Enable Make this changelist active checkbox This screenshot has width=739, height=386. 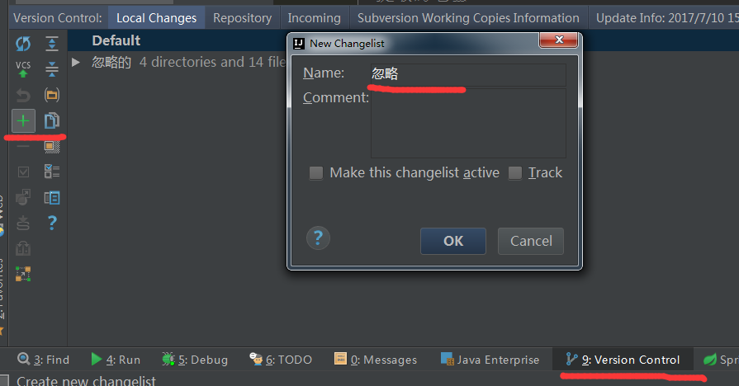click(316, 172)
